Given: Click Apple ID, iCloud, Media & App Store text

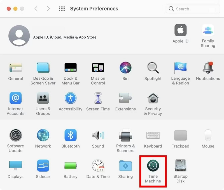Looking at the screenshot, I should [x=65, y=37].
